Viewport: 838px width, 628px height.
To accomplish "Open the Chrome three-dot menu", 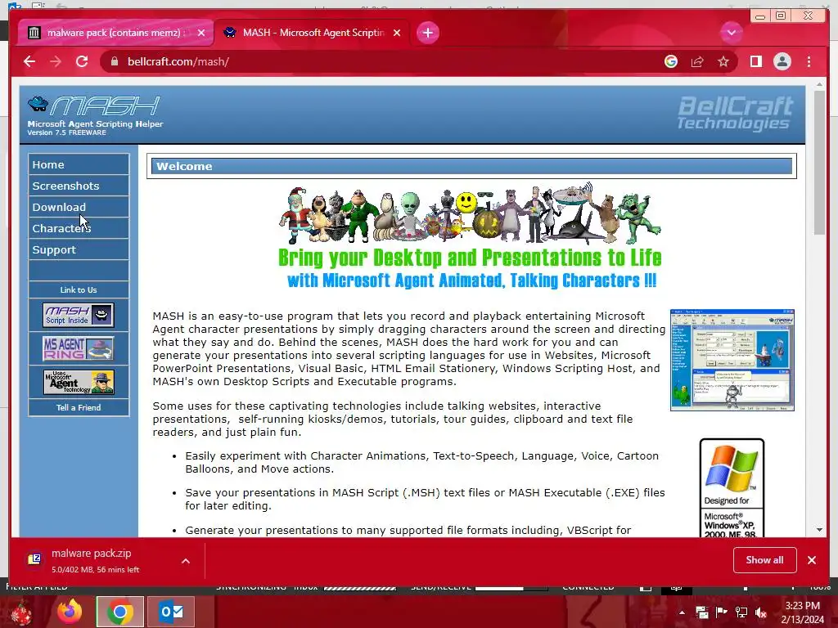I will [809, 61].
